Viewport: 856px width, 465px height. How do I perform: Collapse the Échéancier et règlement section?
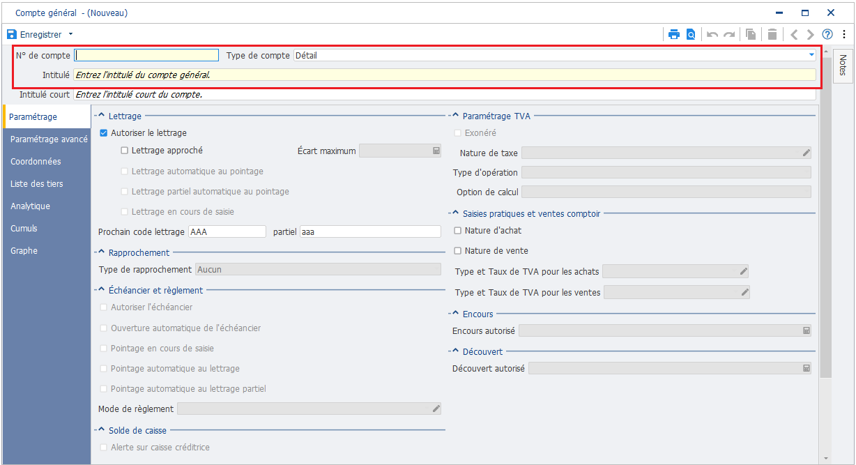[101, 290]
